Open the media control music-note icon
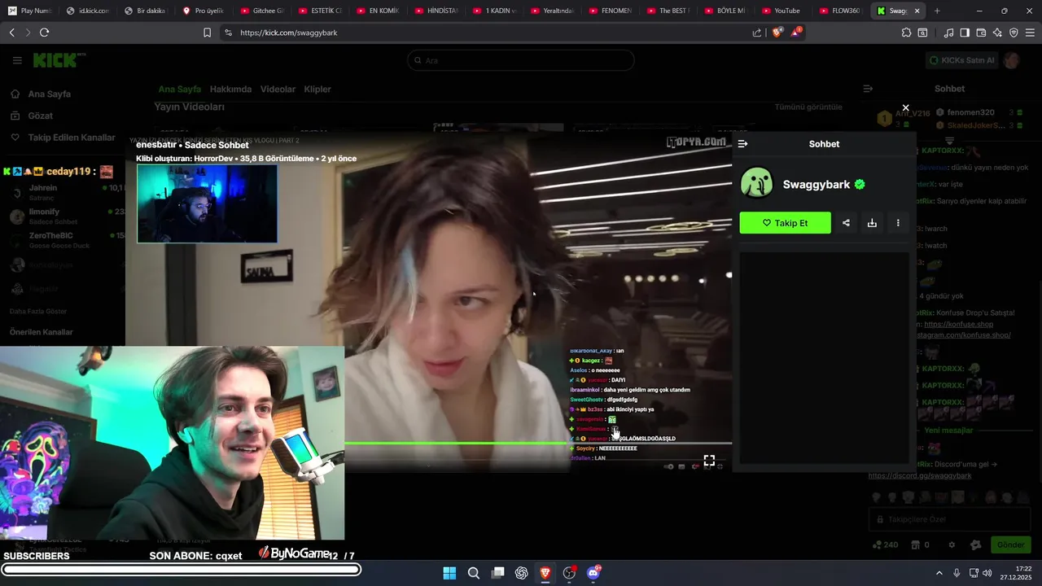This screenshot has height=586, width=1042. pyautogui.click(x=948, y=33)
